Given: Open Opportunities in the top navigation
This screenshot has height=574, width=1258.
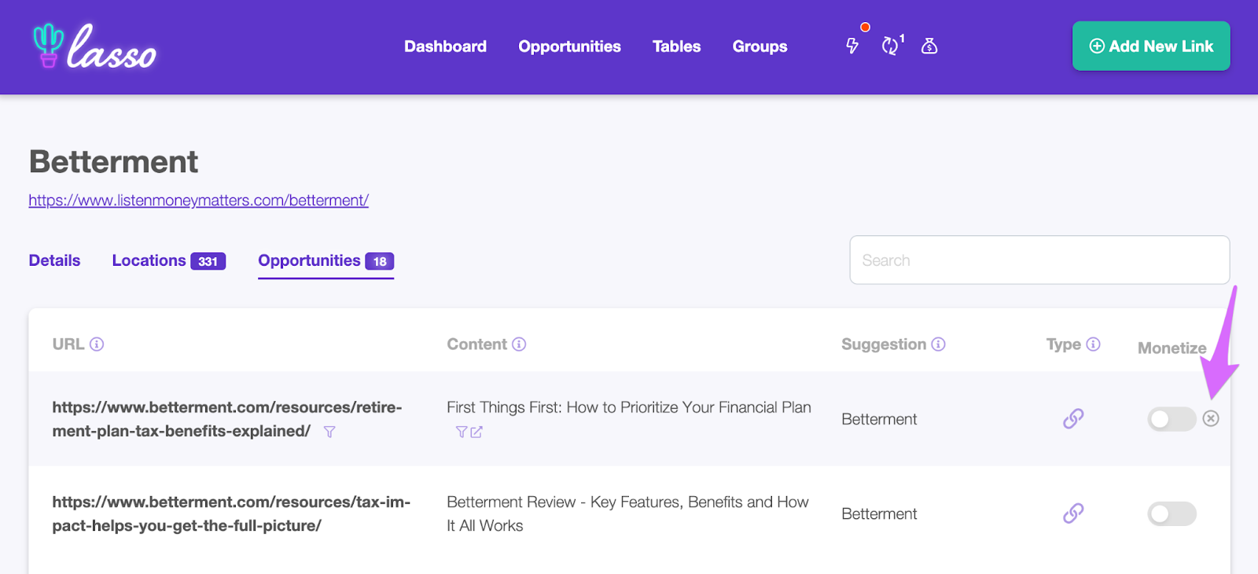Looking at the screenshot, I should (x=569, y=46).
